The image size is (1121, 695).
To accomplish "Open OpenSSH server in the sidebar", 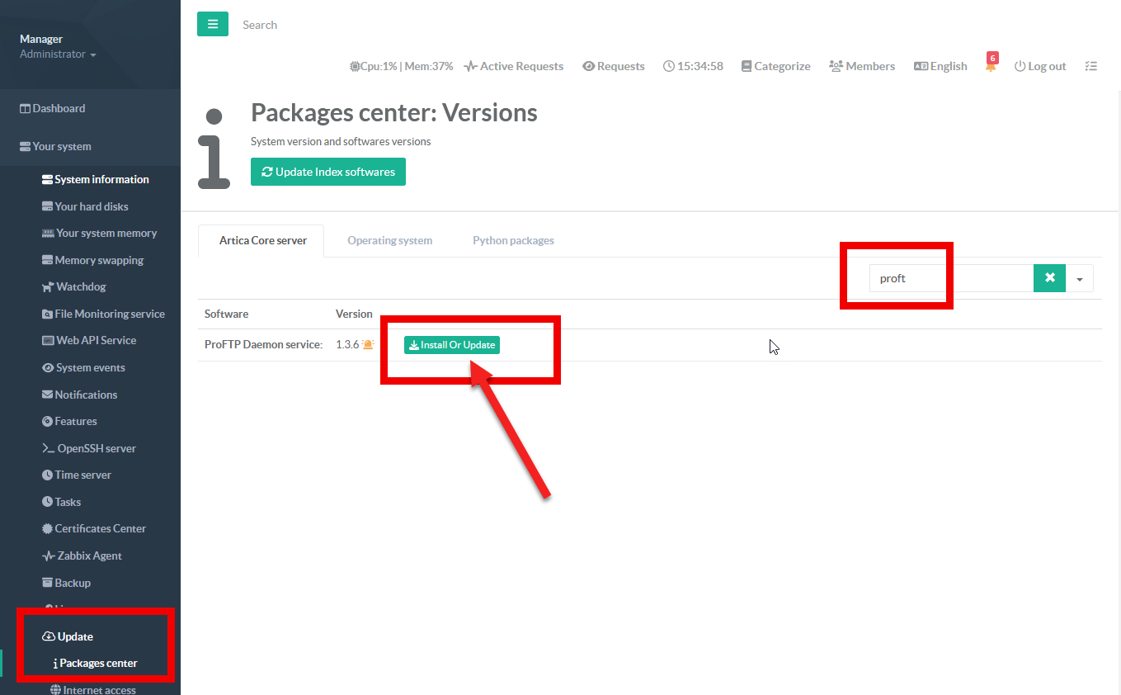I will coord(96,448).
